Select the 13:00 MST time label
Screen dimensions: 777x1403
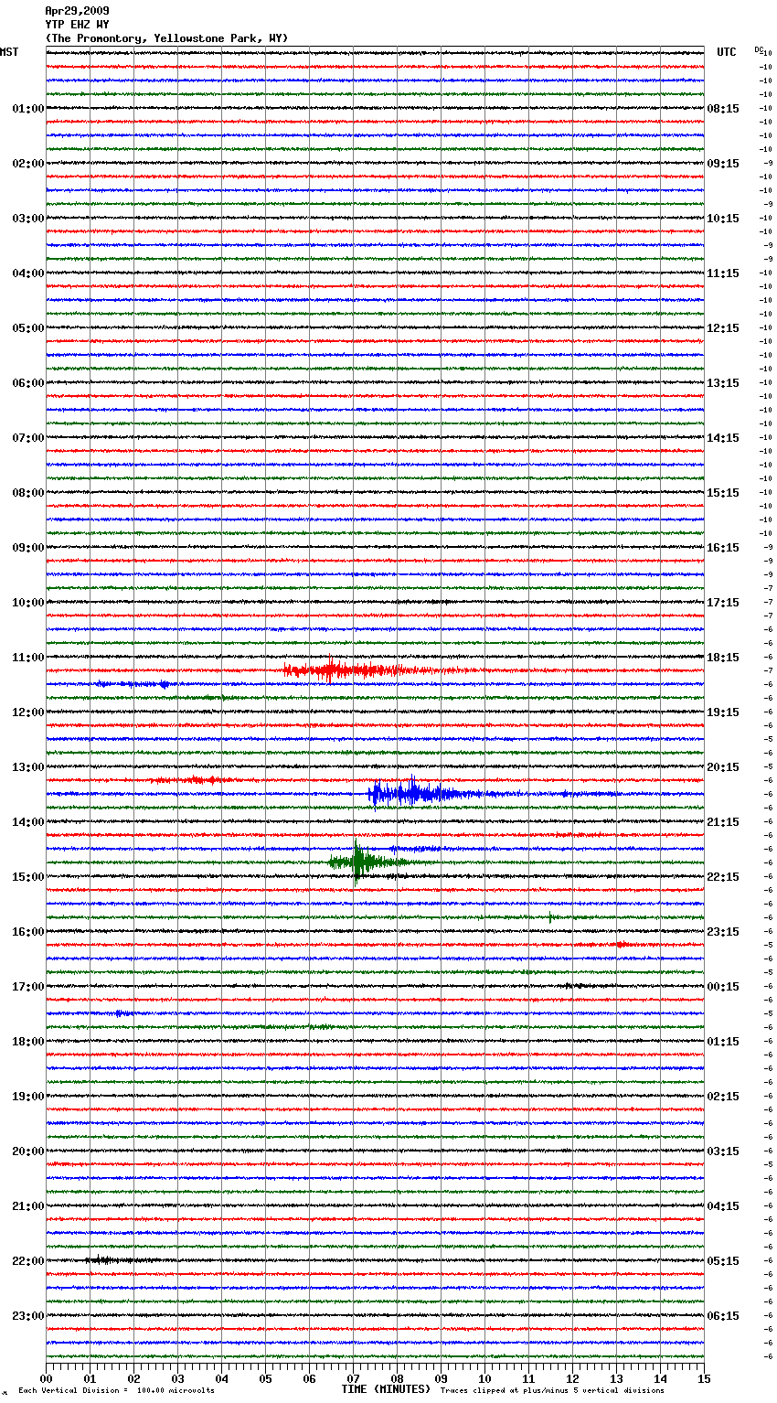[x=28, y=767]
